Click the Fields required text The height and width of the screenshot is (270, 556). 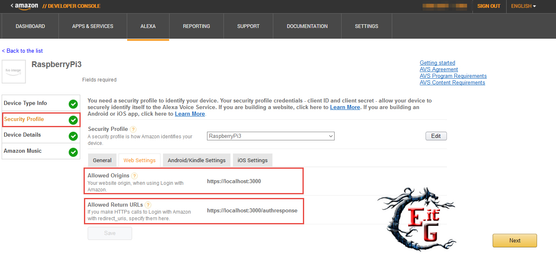pyautogui.click(x=99, y=80)
